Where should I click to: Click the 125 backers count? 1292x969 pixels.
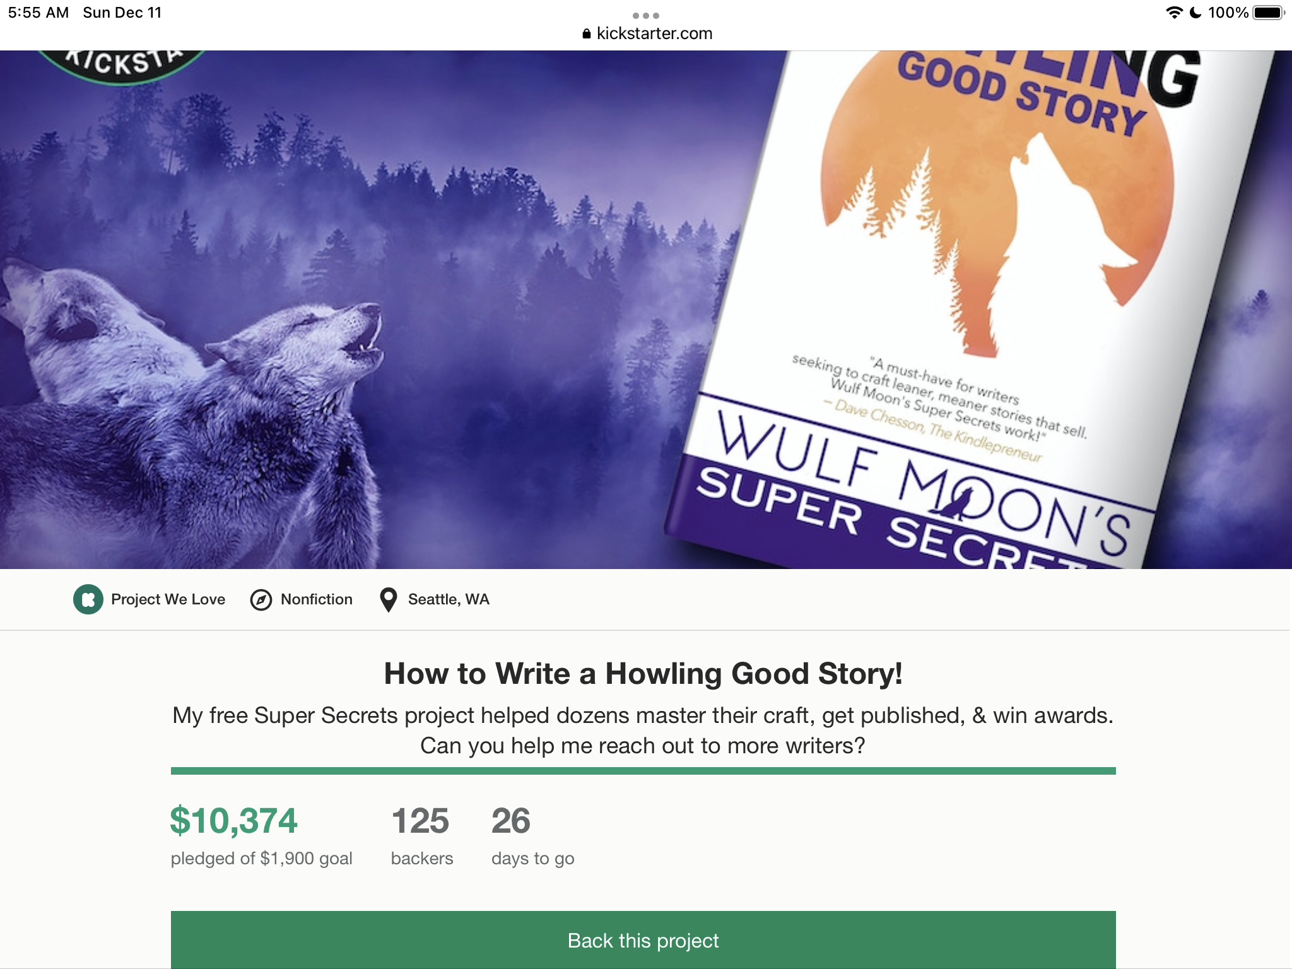pyautogui.click(x=420, y=820)
